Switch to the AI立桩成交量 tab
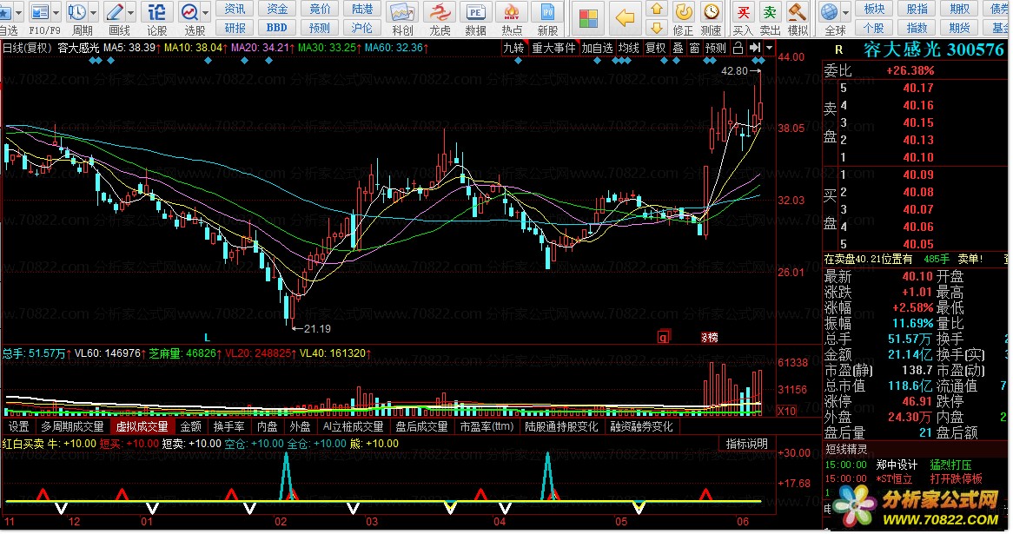This screenshot has height=534, width=1013. coord(354,426)
